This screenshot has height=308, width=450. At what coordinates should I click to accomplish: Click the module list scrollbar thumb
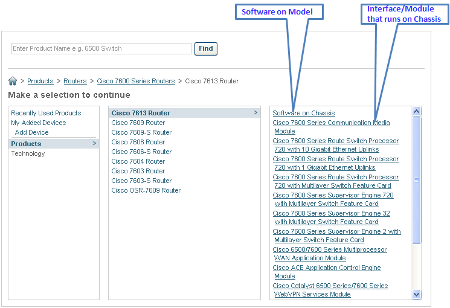coord(416,180)
